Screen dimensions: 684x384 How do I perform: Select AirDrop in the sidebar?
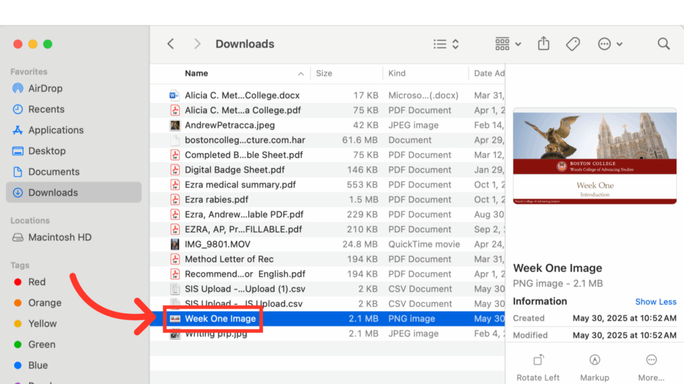[48, 88]
